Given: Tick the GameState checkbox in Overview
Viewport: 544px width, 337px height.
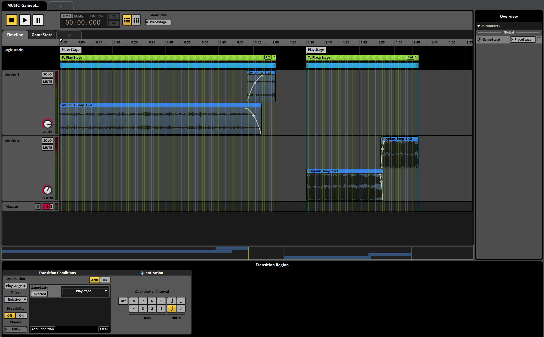Looking at the screenshot, I should point(539,40).
